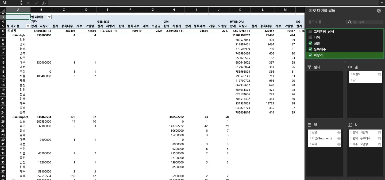Click the columns icon of 열 area
This screenshot has height=180, width=385.
[x=350, y=67]
